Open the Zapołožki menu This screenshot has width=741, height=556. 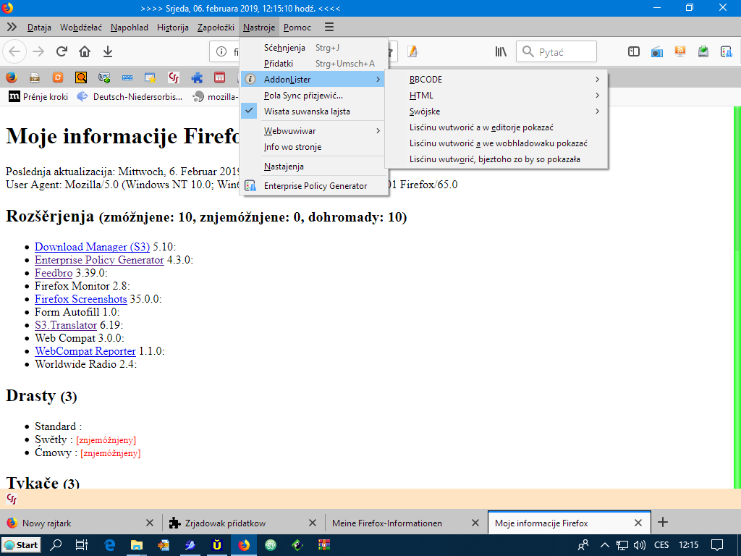point(216,28)
